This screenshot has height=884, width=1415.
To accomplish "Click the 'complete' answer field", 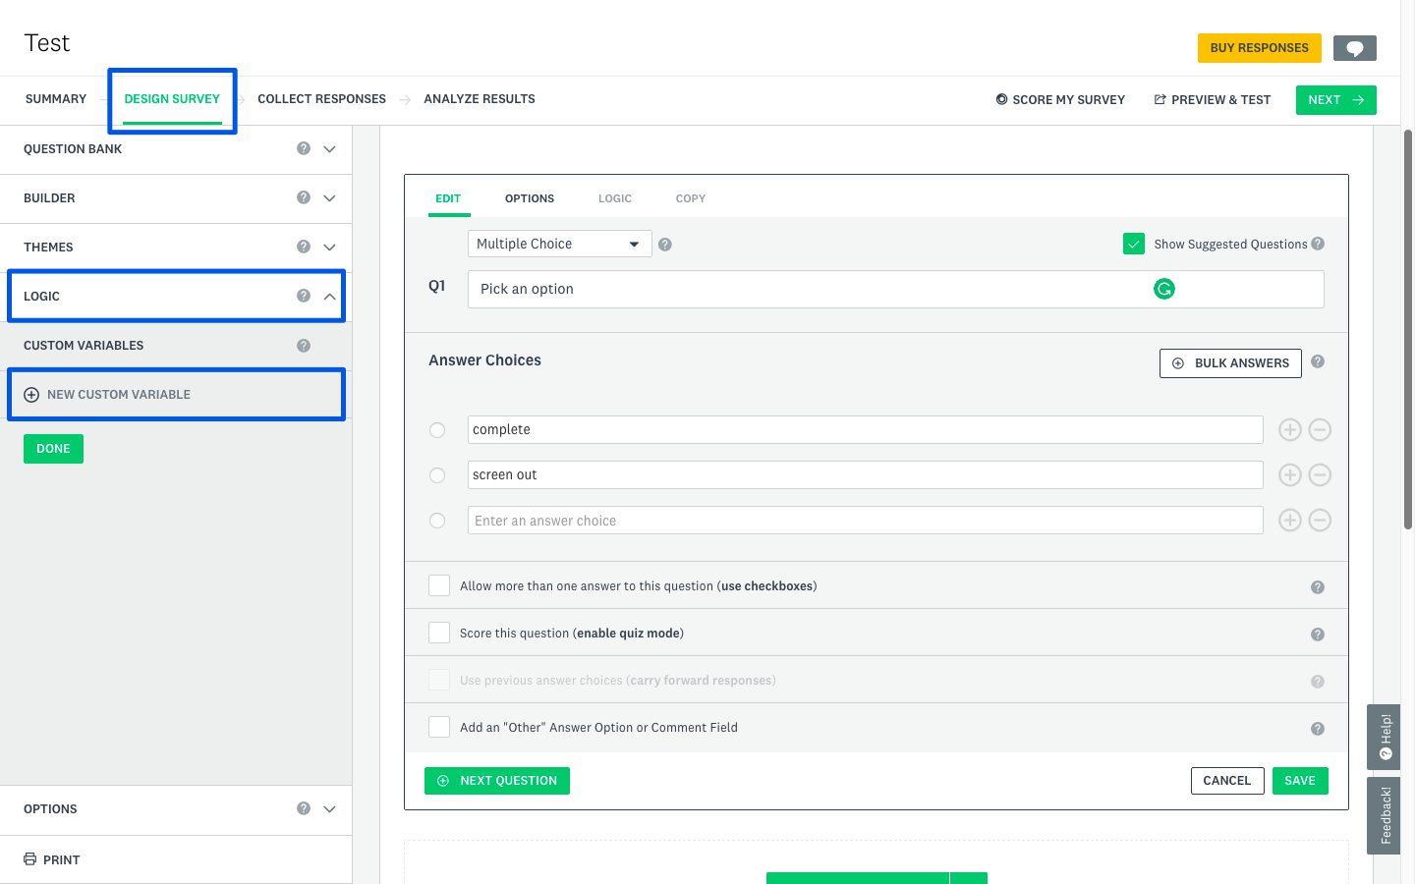I will (x=866, y=429).
